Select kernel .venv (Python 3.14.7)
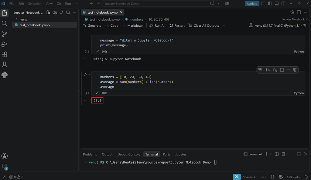Screen dimensions: 311x180 click(278, 25)
